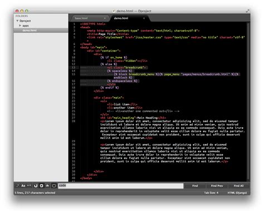The height and width of the screenshot is (214, 264).
Task: Expand the apps folder triangle
Action: (20, 26)
